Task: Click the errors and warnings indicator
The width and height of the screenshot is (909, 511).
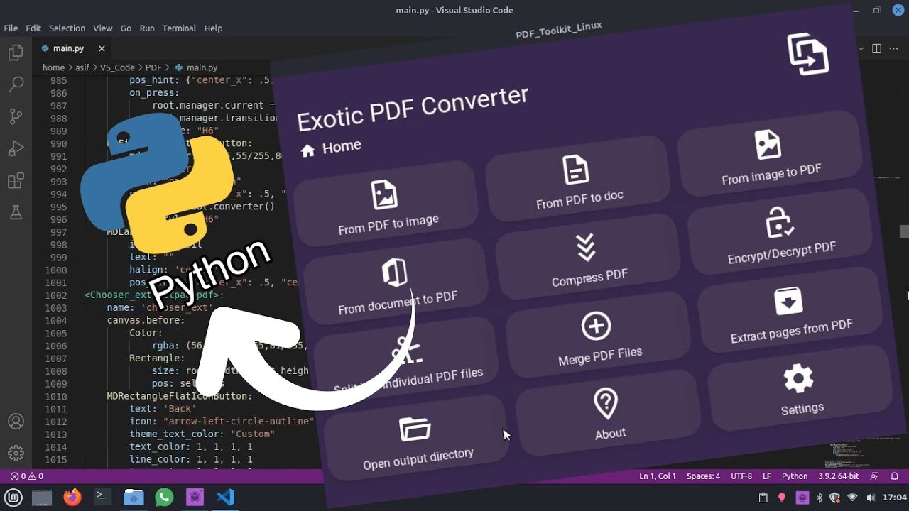Action: click(x=27, y=476)
